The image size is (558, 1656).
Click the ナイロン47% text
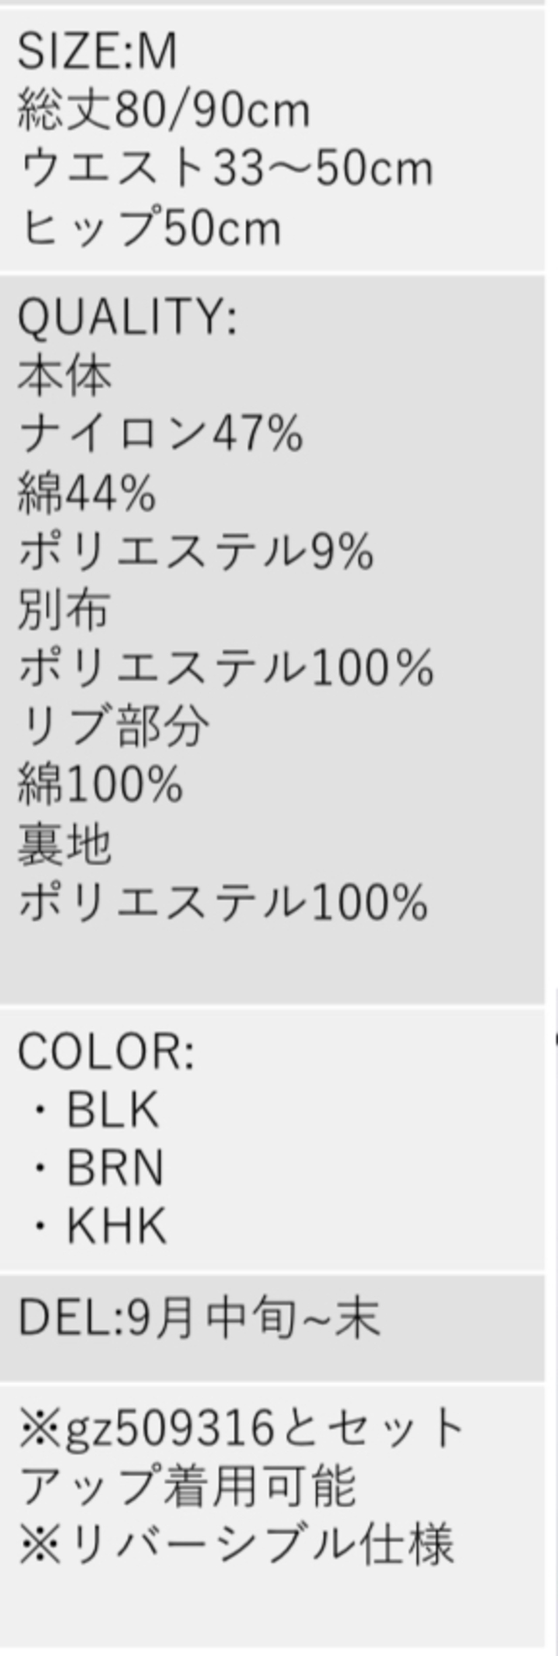pos(160,433)
